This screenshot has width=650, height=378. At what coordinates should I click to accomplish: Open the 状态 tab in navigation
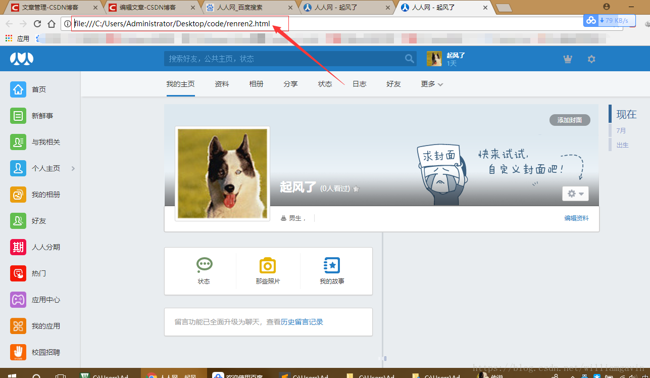pyautogui.click(x=325, y=84)
